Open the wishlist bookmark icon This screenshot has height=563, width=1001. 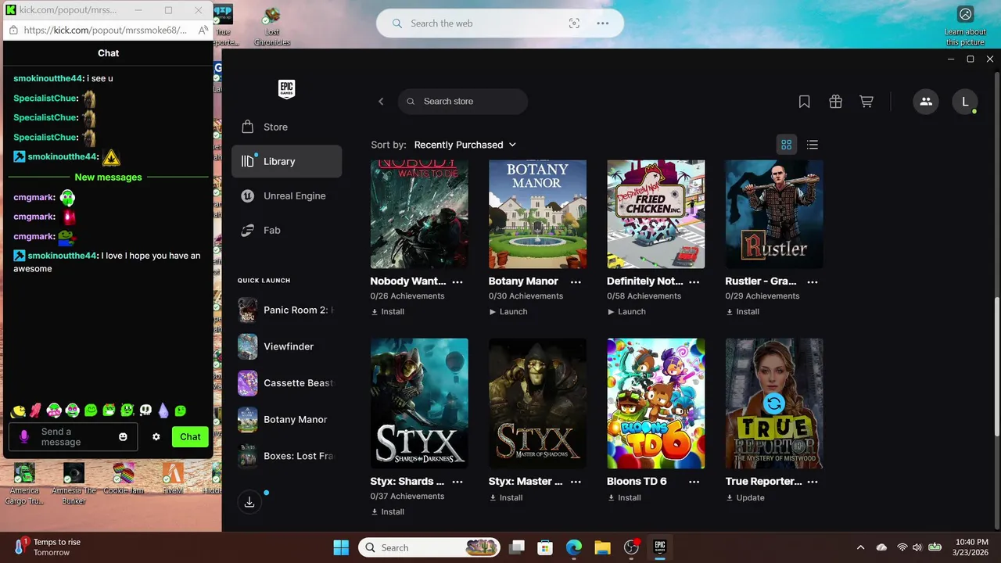(x=804, y=102)
